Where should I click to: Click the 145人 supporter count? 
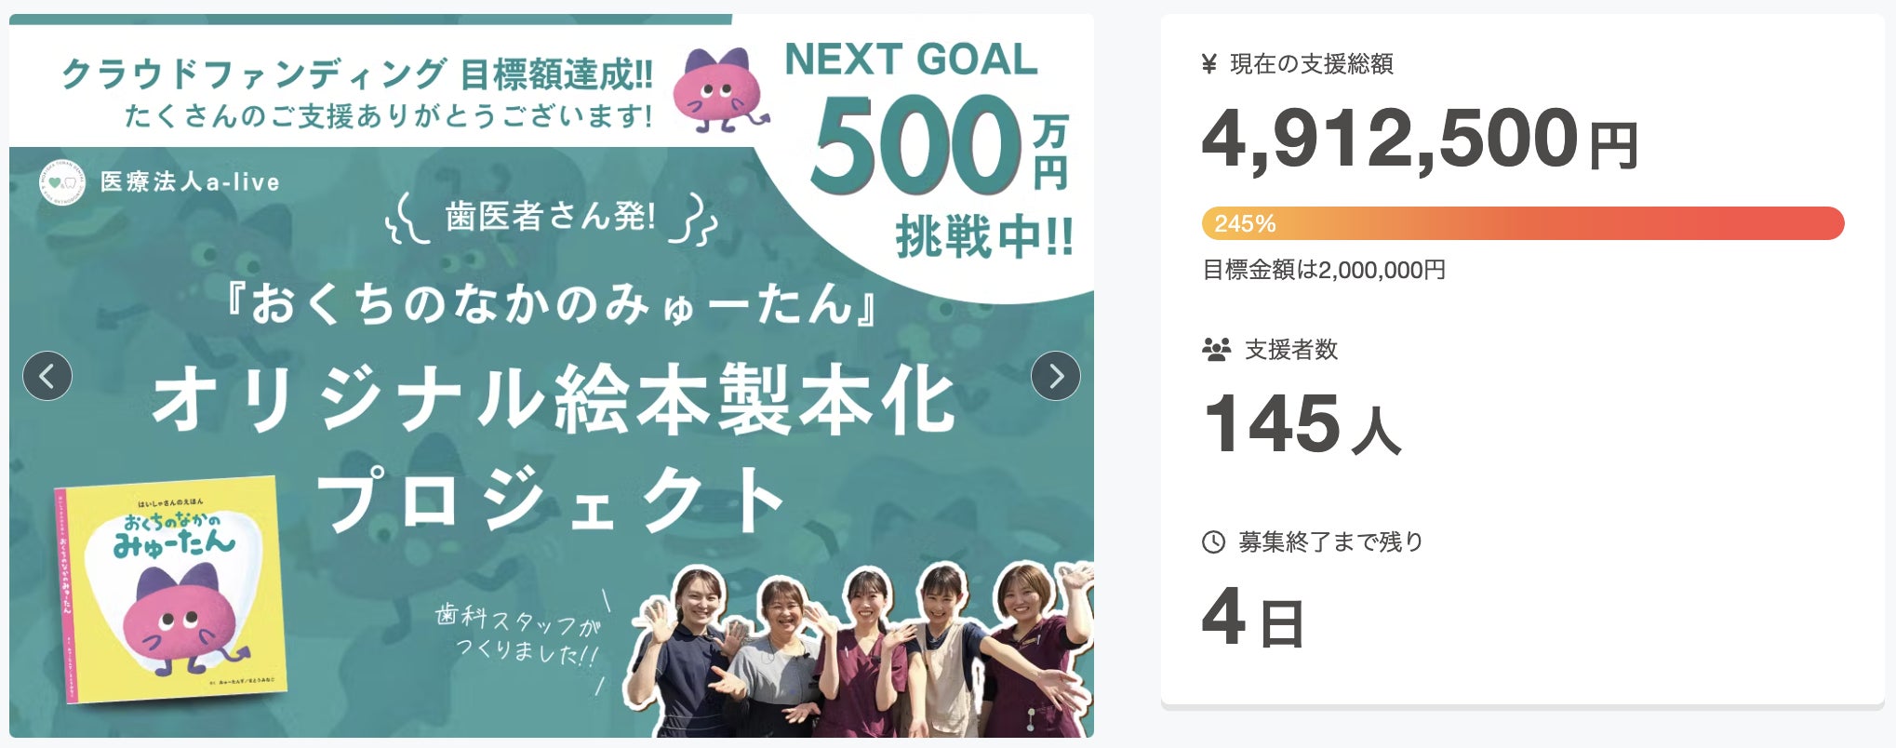[1301, 424]
